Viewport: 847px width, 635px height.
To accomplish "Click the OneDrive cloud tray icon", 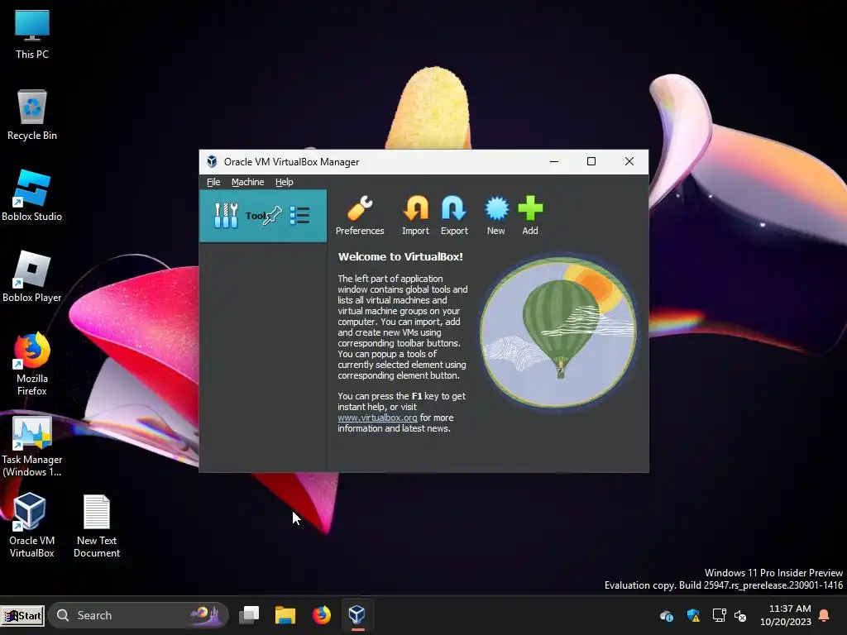I will tap(667, 615).
